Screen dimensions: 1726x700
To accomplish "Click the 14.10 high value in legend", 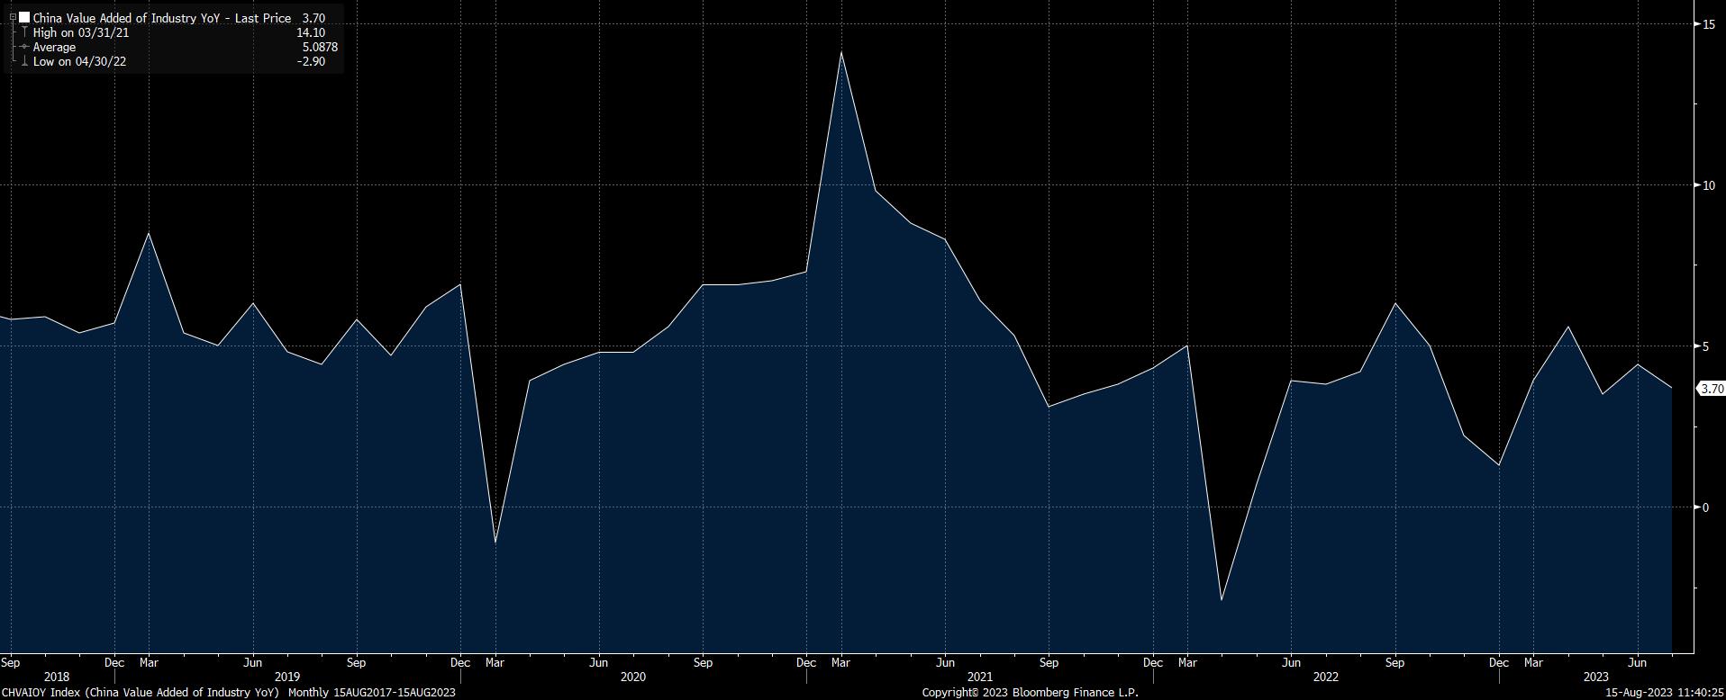I will coord(311,32).
